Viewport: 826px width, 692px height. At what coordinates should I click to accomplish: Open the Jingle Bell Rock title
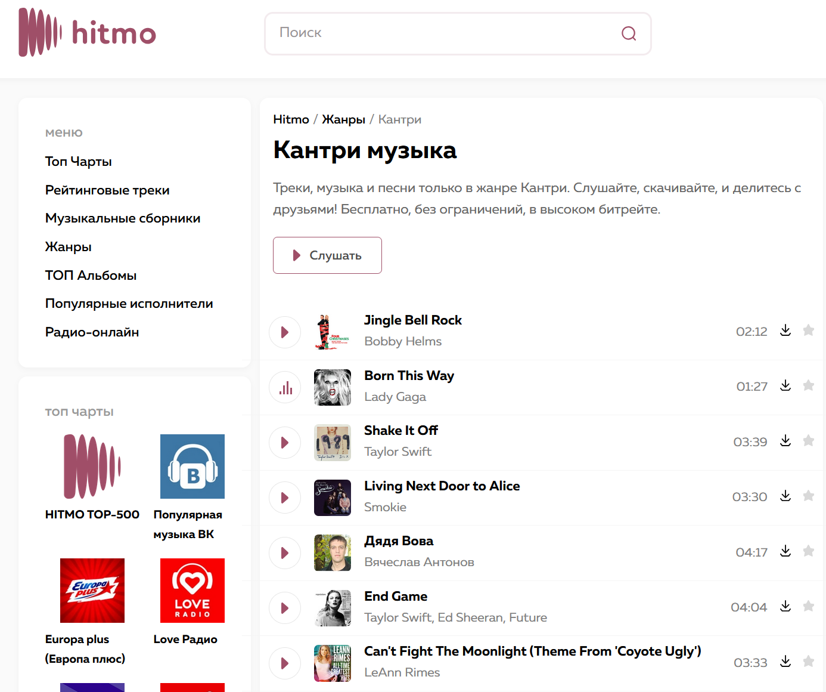[413, 320]
